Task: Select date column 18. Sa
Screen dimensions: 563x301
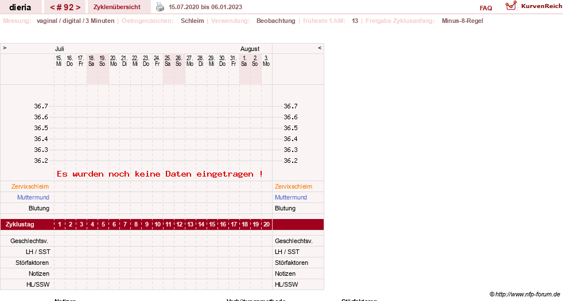Action: [x=92, y=61]
